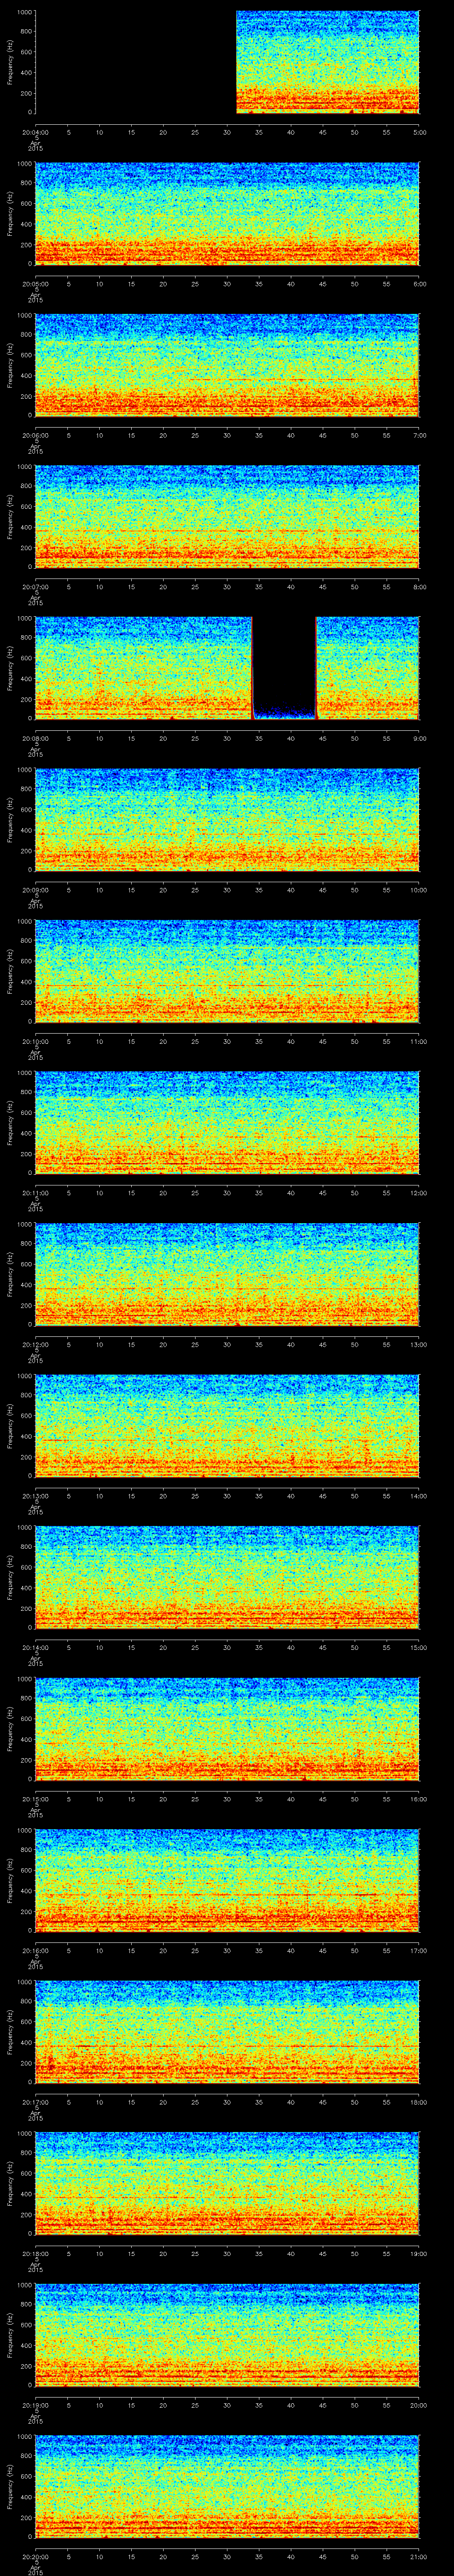454x2576 pixels.
Task: Click the "20:14:00" time axis label
Action: (x=35, y=1647)
